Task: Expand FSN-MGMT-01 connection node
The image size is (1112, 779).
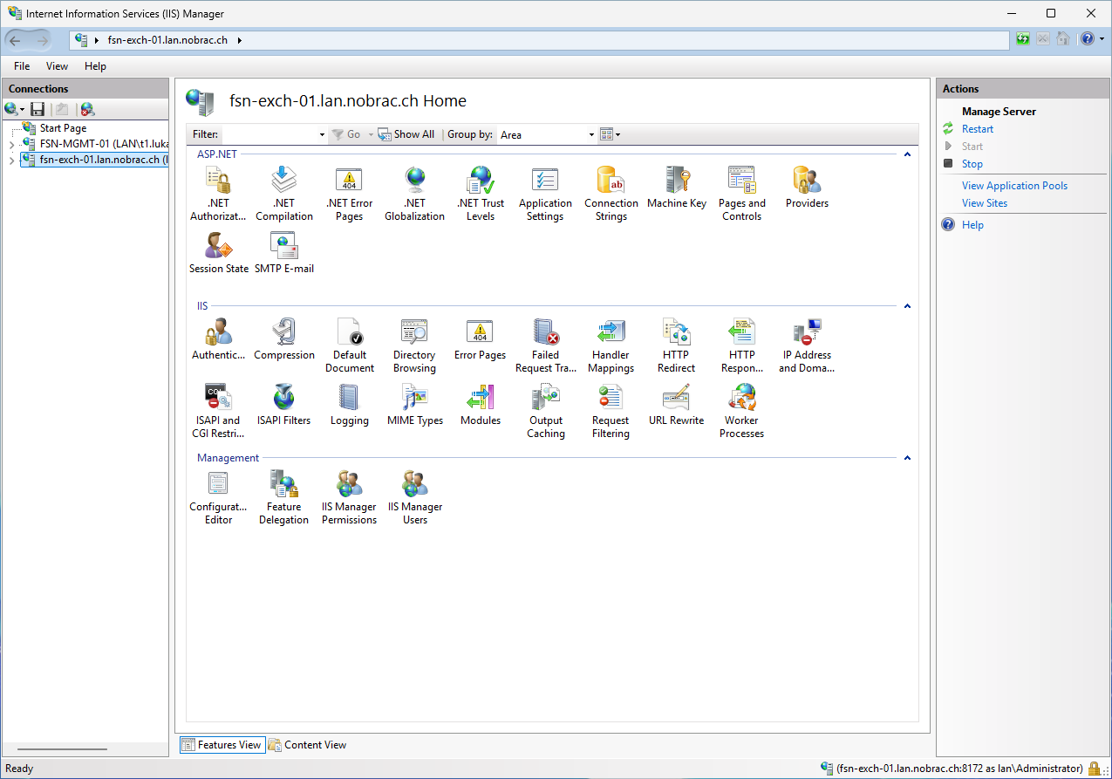Action: click(x=11, y=144)
